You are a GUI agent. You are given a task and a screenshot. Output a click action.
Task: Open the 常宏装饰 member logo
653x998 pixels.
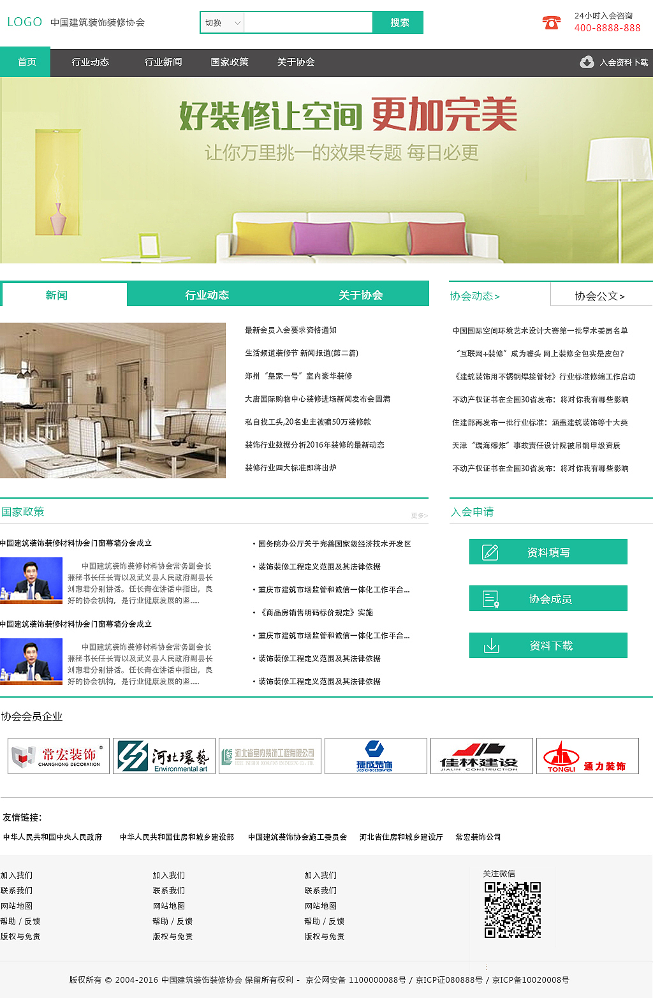(x=59, y=756)
